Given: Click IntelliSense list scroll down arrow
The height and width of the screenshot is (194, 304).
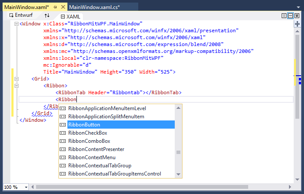Looking at the screenshot, I should (x=178, y=174).
